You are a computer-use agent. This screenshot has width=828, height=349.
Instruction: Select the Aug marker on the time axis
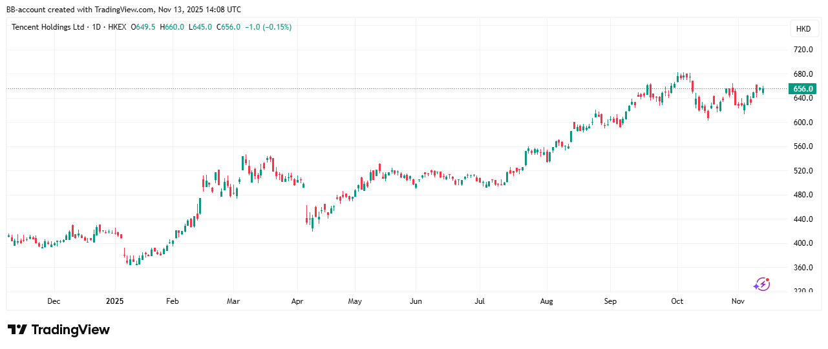546,301
